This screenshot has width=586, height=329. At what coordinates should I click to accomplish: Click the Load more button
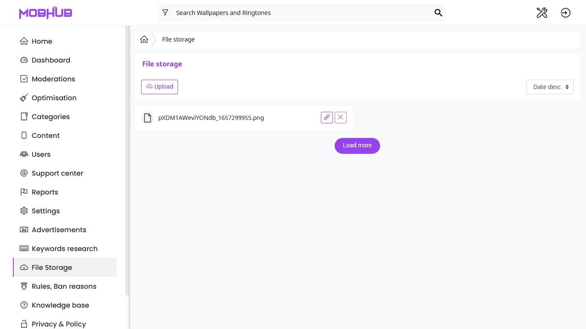tap(357, 146)
